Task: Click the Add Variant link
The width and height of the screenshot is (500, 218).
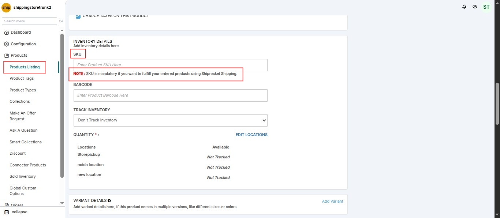Action: click(x=332, y=201)
